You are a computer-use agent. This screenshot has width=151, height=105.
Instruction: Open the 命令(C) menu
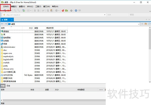30,7
